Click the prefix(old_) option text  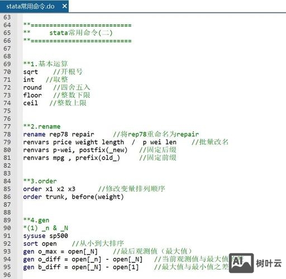(x=98, y=158)
